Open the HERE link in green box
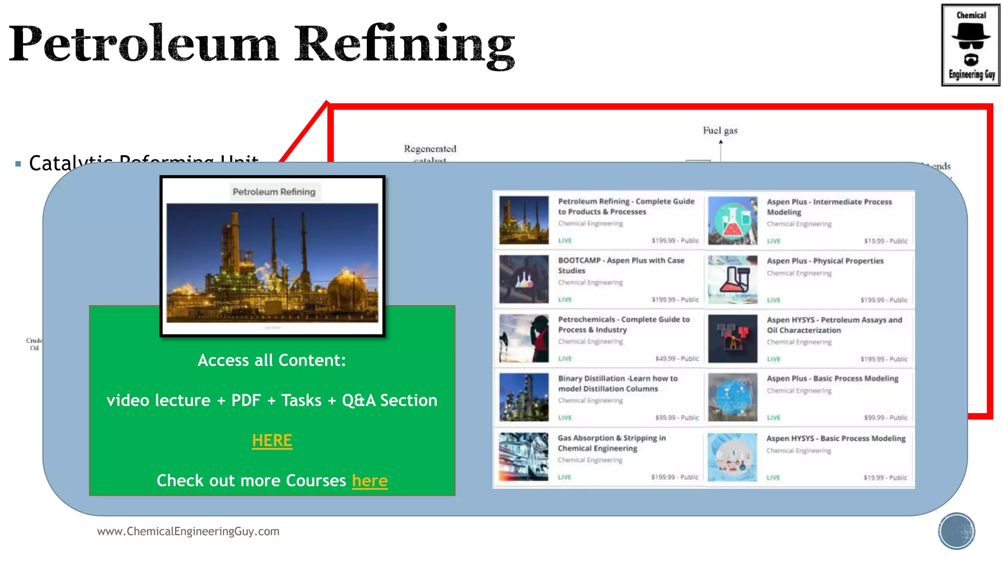1003x564 pixels. (x=272, y=441)
